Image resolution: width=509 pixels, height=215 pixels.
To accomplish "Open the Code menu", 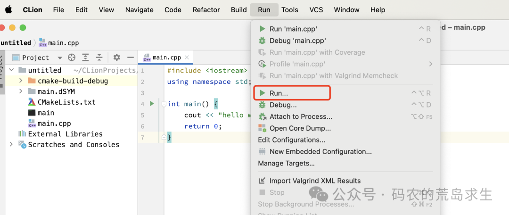I will click(x=172, y=10).
